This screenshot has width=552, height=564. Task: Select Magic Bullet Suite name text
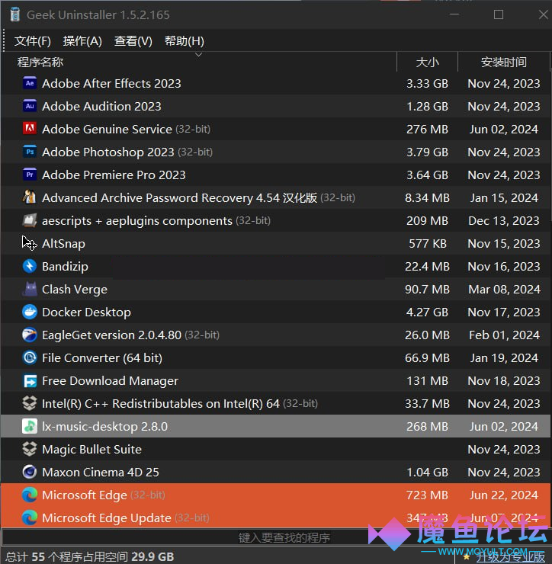point(91,449)
